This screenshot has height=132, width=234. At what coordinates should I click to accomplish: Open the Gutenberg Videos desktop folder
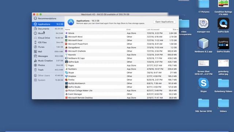click(223, 83)
